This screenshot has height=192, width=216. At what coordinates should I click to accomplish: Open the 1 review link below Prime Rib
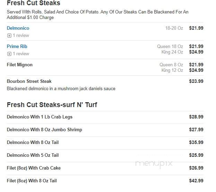(21, 54)
